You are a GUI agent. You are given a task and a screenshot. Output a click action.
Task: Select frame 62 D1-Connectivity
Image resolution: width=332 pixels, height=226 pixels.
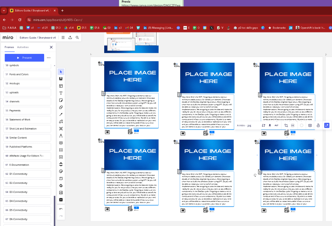[x=27, y=174]
